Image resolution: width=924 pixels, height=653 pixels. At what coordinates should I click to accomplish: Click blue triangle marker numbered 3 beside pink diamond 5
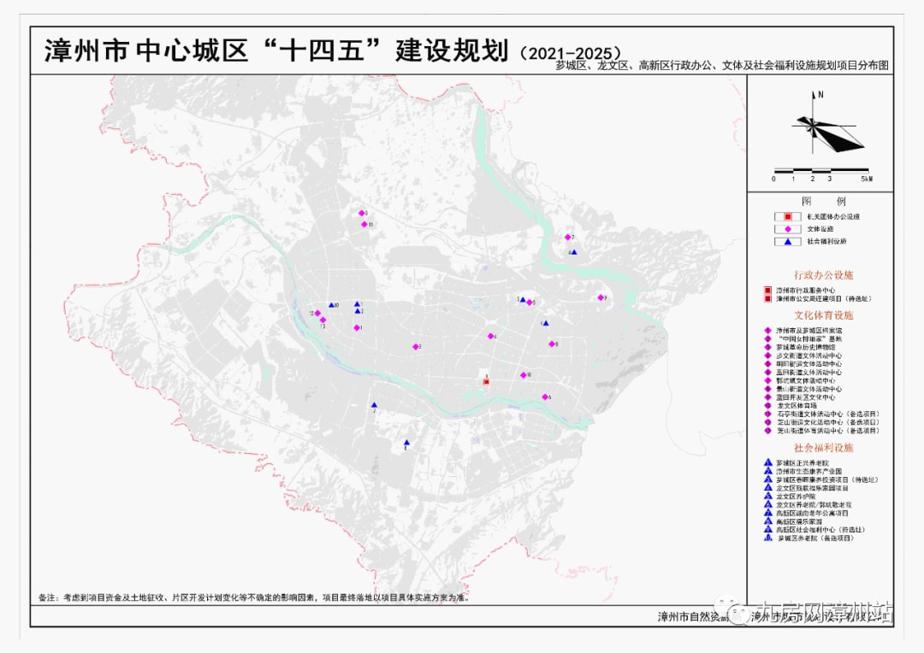[523, 300]
